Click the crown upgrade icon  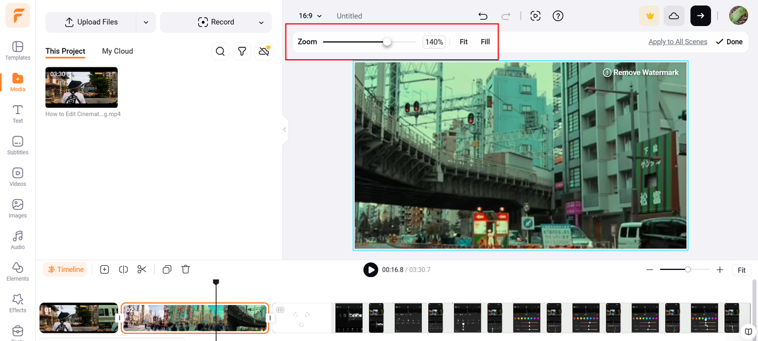click(650, 16)
